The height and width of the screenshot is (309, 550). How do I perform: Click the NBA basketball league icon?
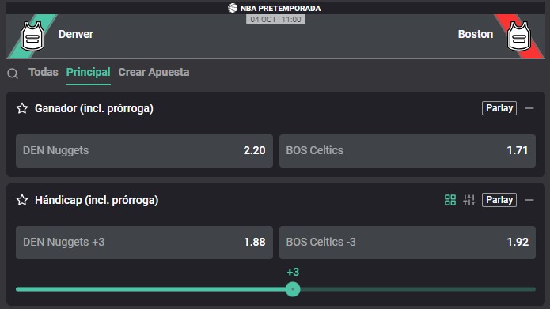coord(232,8)
